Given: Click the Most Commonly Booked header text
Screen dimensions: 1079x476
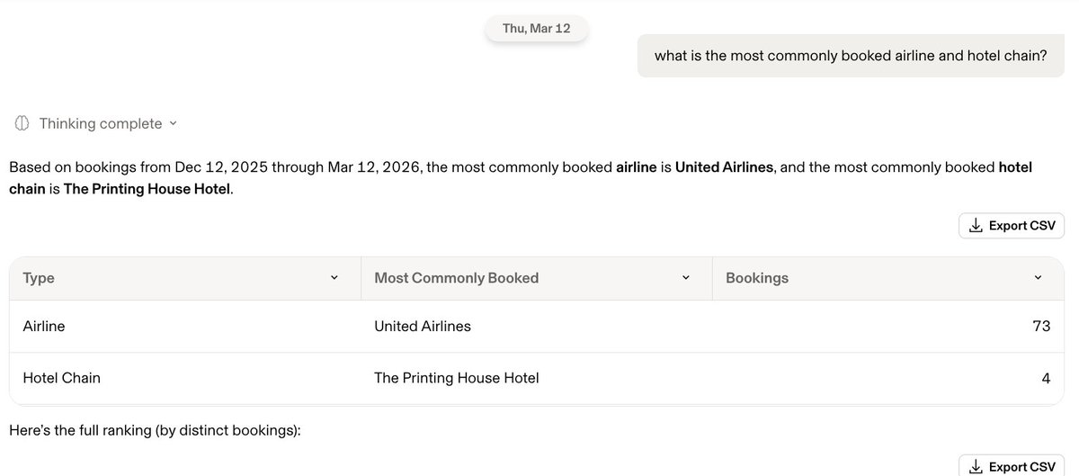Looking at the screenshot, I should [456, 278].
